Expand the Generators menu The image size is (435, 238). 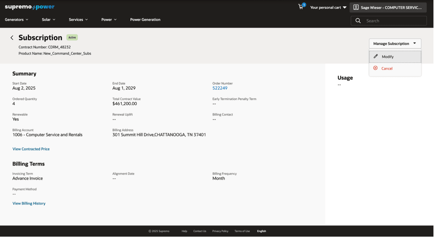pyautogui.click(x=17, y=19)
